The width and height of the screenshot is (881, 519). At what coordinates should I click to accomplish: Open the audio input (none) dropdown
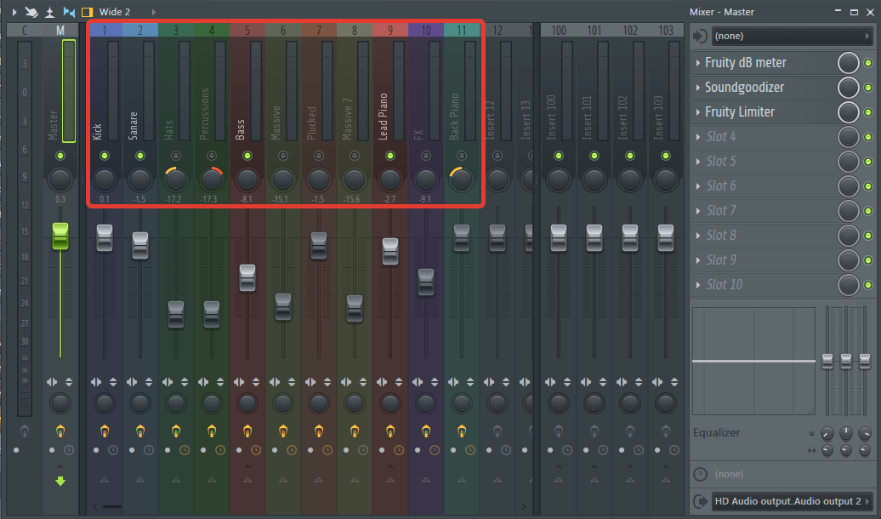[x=791, y=37]
